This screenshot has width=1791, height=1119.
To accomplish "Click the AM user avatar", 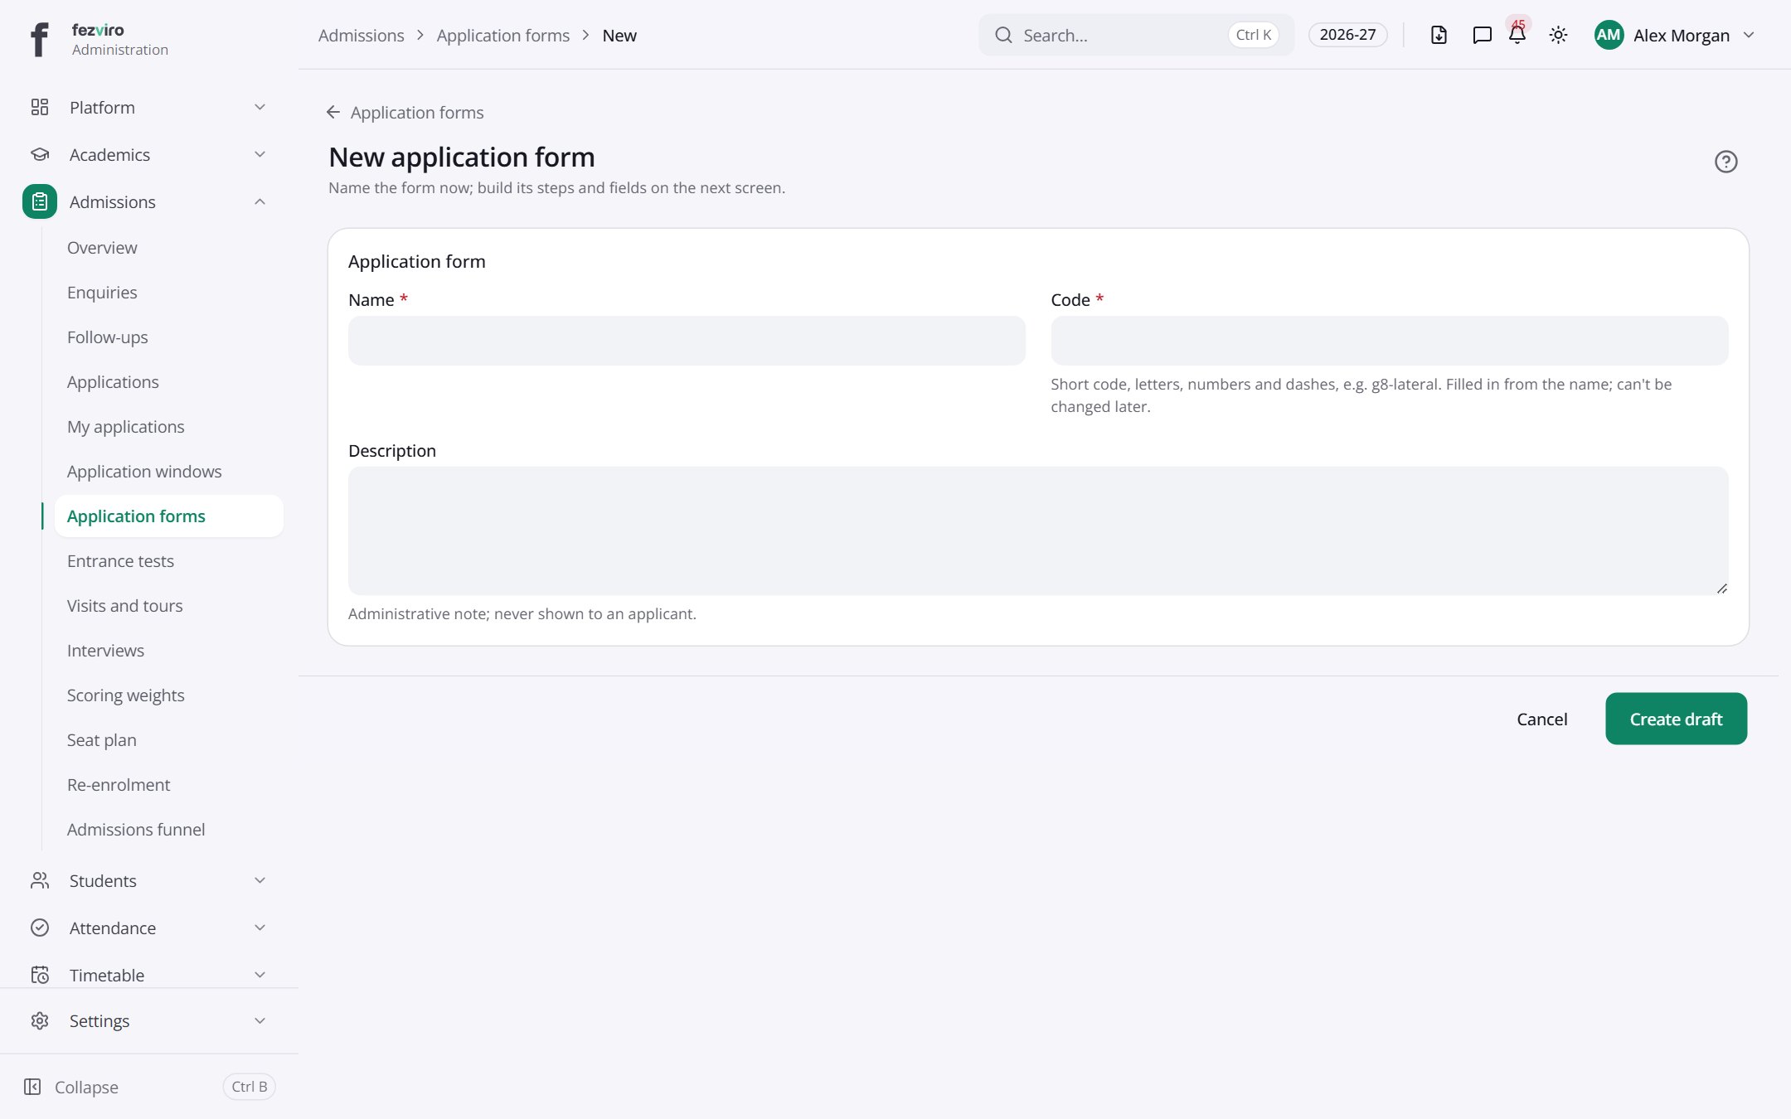I will 1609,35.
